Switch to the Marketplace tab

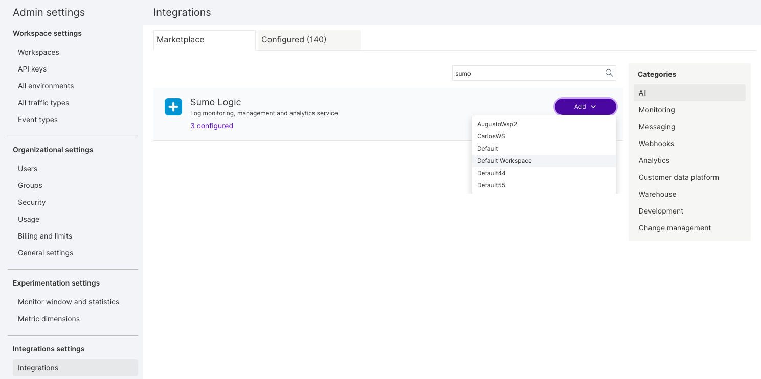pos(181,40)
